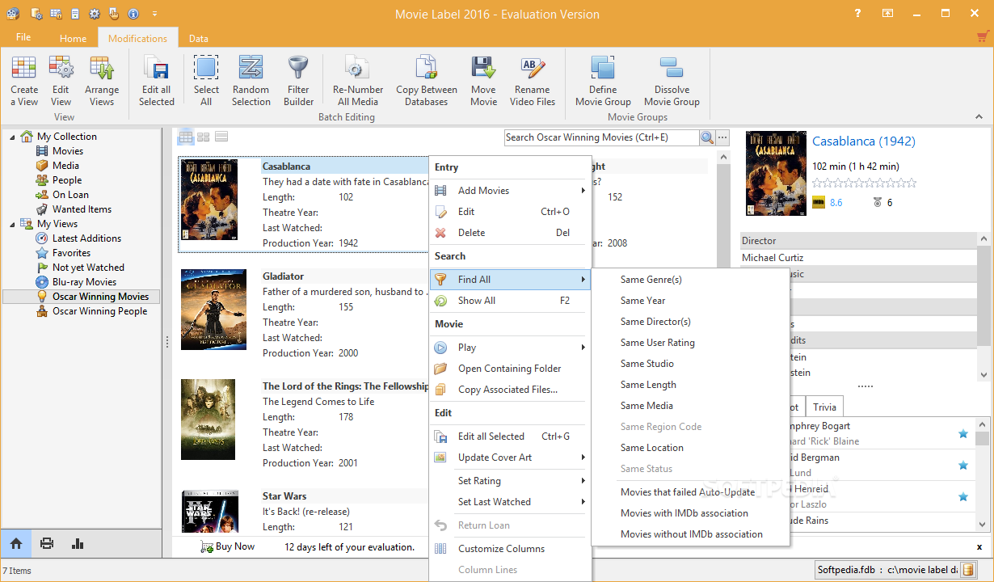
Task: Click Delete in the context menu
Action: [509, 233]
